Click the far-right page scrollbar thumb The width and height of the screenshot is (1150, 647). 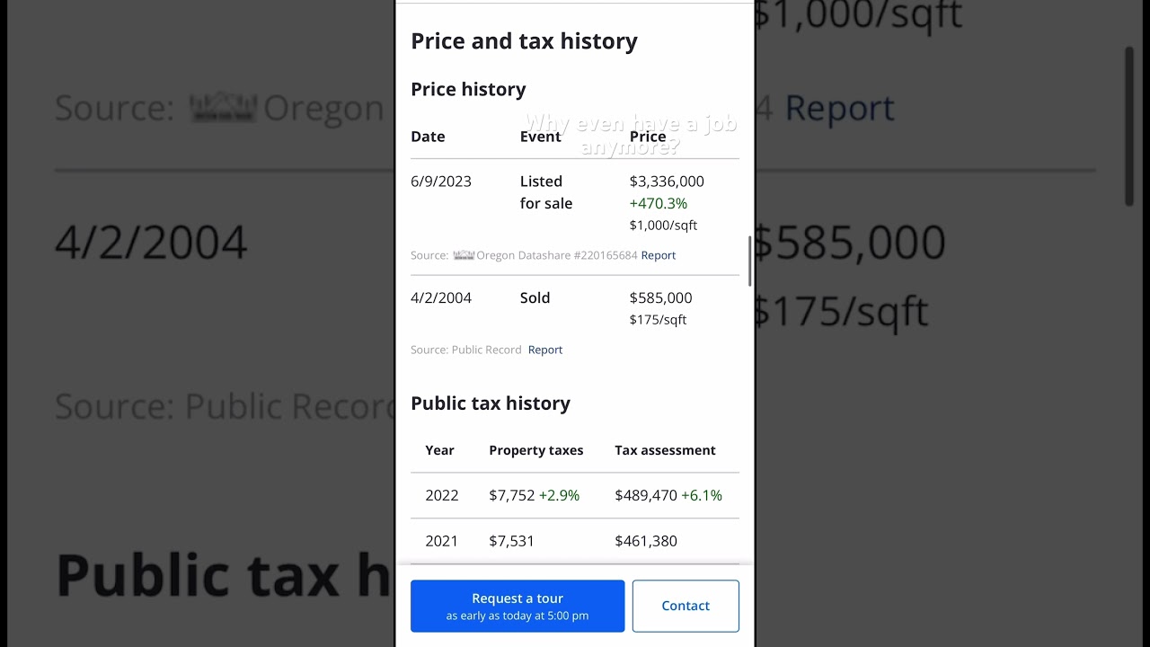tap(1129, 126)
